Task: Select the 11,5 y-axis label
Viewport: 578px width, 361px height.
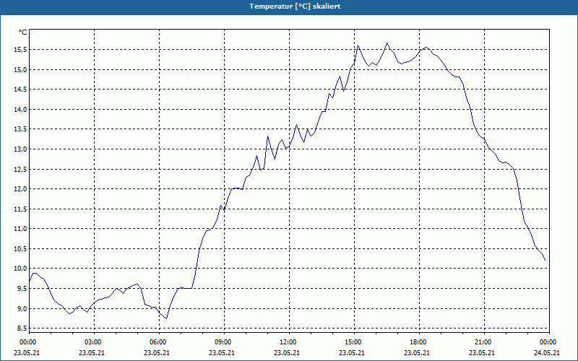Action: (20, 209)
